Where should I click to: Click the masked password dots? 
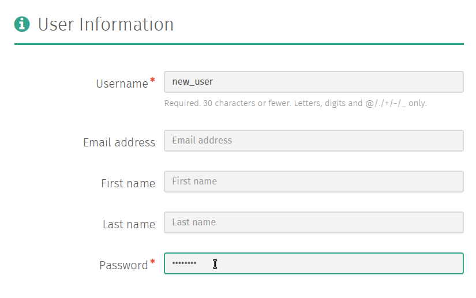[184, 263]
